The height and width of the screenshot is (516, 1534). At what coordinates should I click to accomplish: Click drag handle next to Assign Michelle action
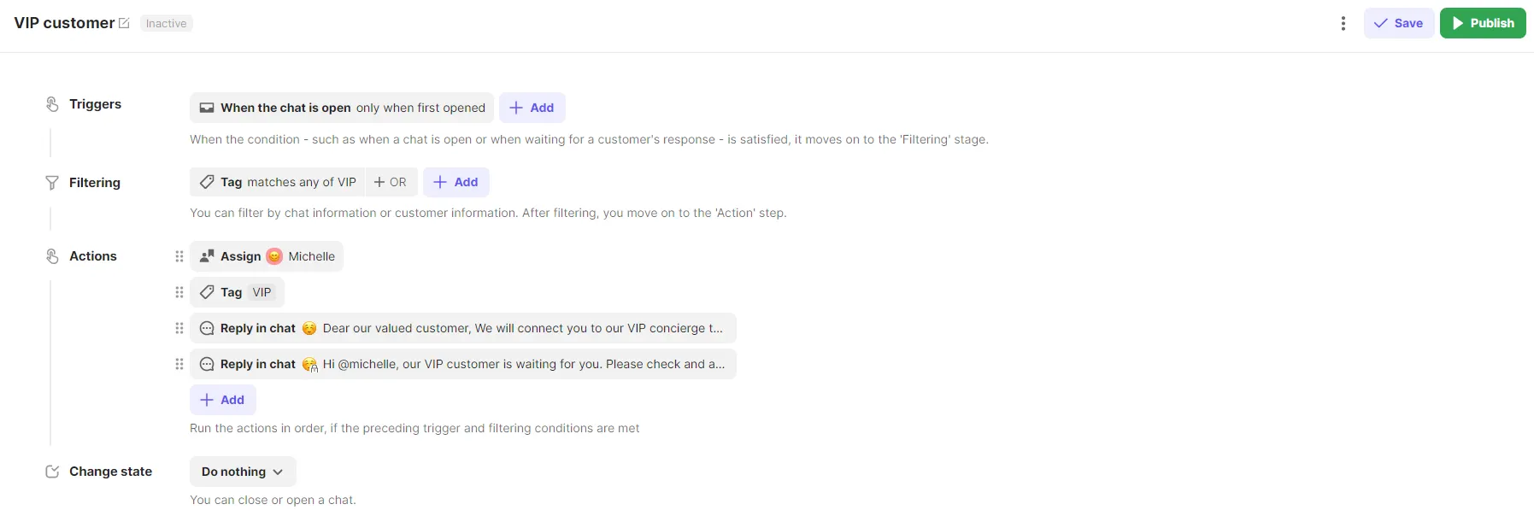coord(179,256)
